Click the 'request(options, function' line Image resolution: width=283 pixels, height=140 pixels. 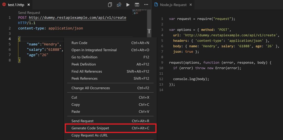tap(220, 63)
